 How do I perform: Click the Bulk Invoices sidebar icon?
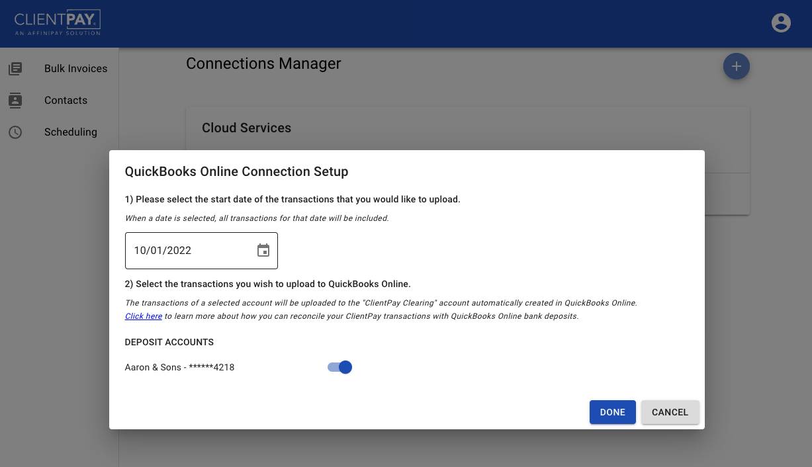pos(15,68)
